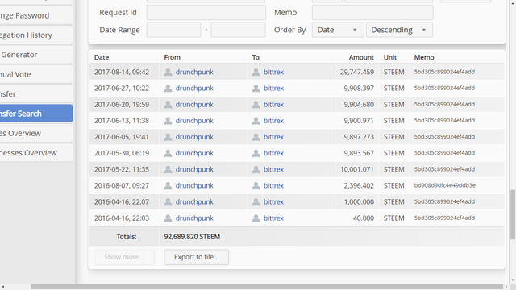Image resolution: width=516 pixels, height=290 pixels.
Task: Click sender avatar icon in 2017-06-20 row
Action: point(168,105)
